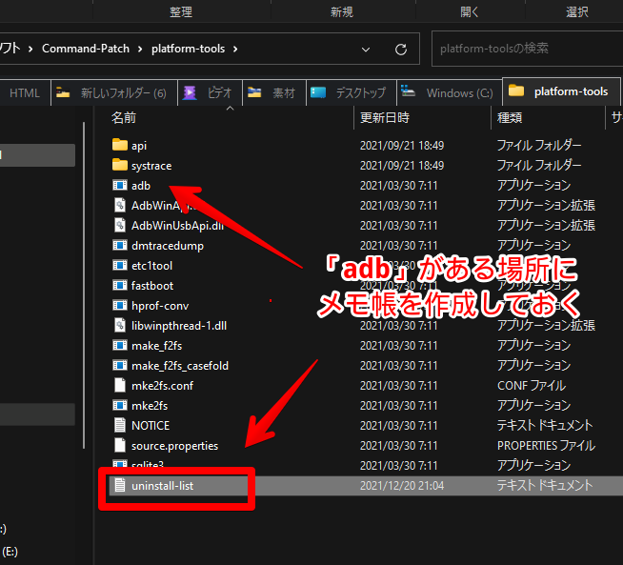Image resolution: width=623 pixels, height=565 pixels.
Task: Refresh the folder view with the reload icon
Action: pyautogui.click(x=400, y=50)
